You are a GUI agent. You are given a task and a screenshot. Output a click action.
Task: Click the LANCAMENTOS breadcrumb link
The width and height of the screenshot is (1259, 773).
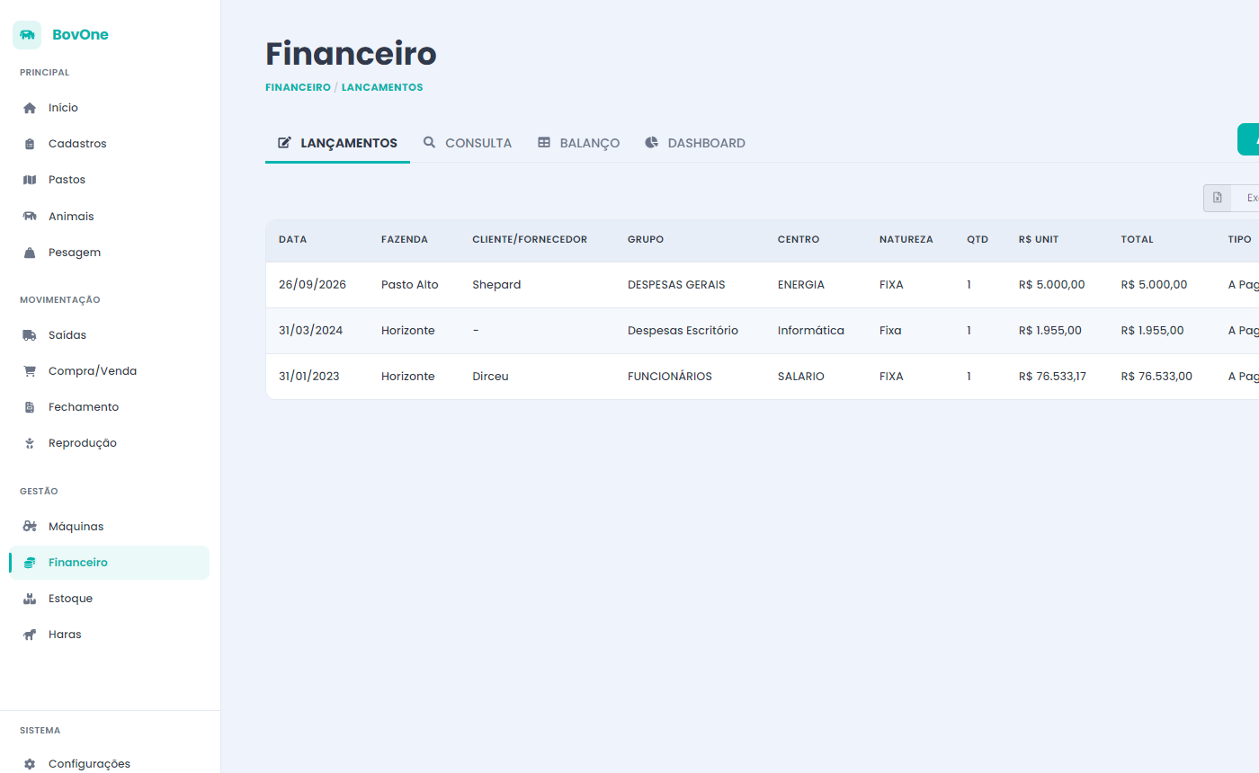point(382,87)
